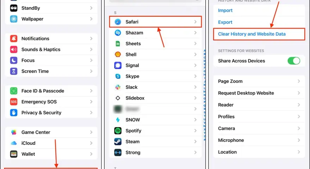Tap the Emergency SOS icon

[14, 102]
